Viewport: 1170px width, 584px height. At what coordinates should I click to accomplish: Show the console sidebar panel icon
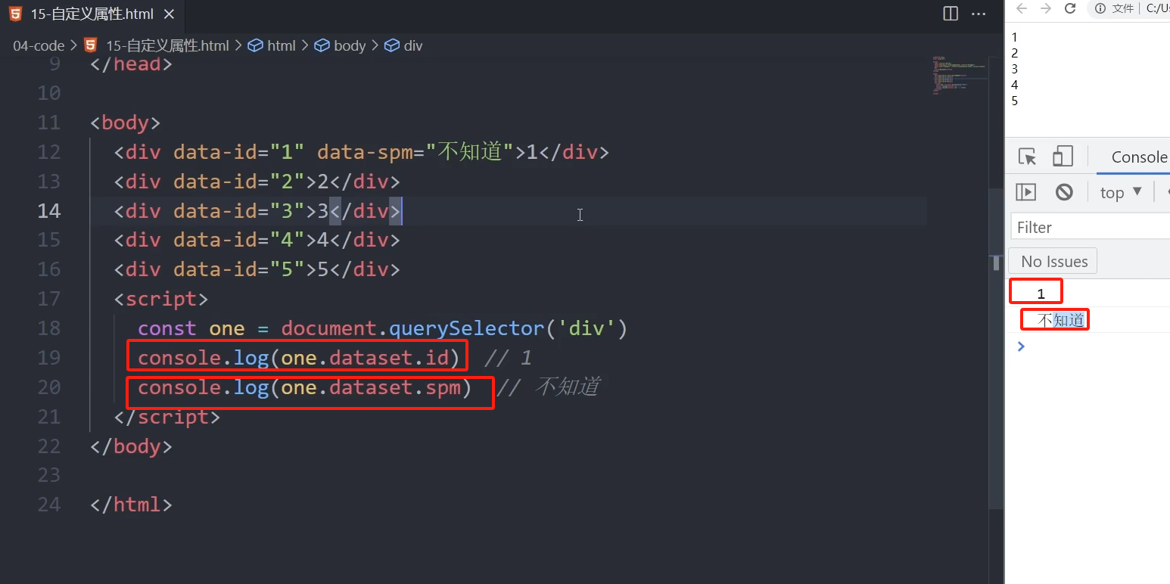coord(1025,192)
